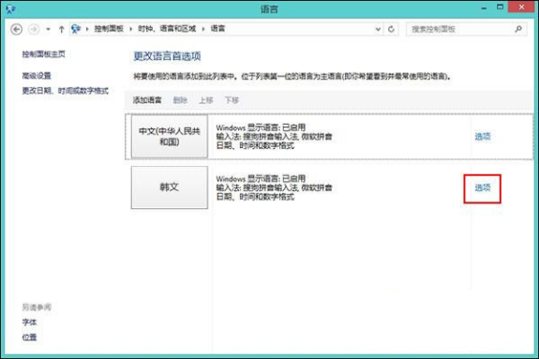539x359 pixels.
Task: Open the recent locations dropdown arrow
Action: click(x=48, y=30)
